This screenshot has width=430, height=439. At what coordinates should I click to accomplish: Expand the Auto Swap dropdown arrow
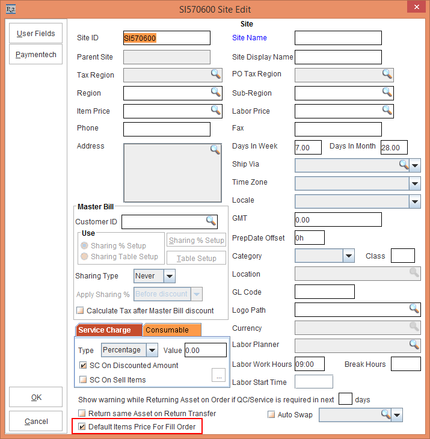pyautogui.click(x=397, y=415)
